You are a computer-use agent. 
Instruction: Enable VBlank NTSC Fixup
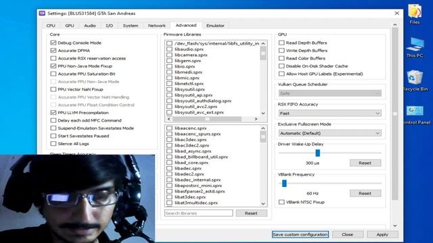click(281, 202)
